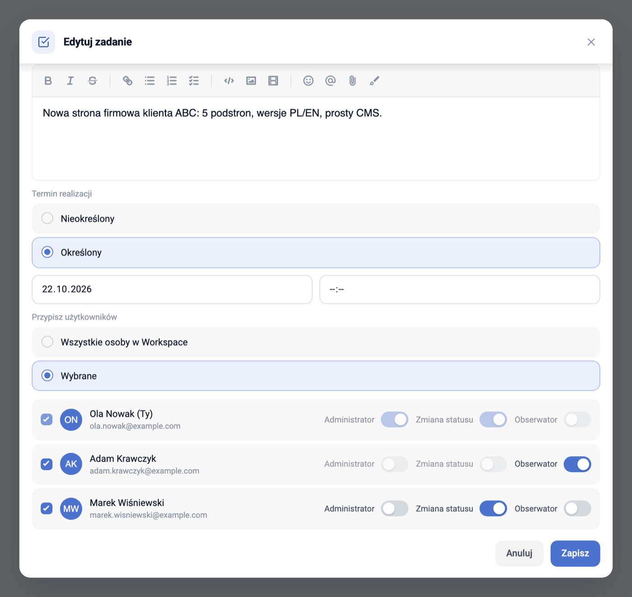Image resolution: width=632 pixels, height=597 pixels.
Task: Create a bulleted list
Action: tap(150, 81)
